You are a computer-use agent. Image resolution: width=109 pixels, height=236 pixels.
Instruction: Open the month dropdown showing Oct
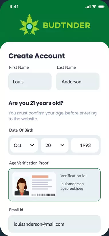[x=24, y=145]
